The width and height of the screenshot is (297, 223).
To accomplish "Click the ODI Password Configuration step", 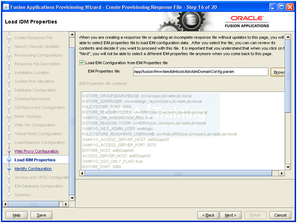I will point(40,107).
